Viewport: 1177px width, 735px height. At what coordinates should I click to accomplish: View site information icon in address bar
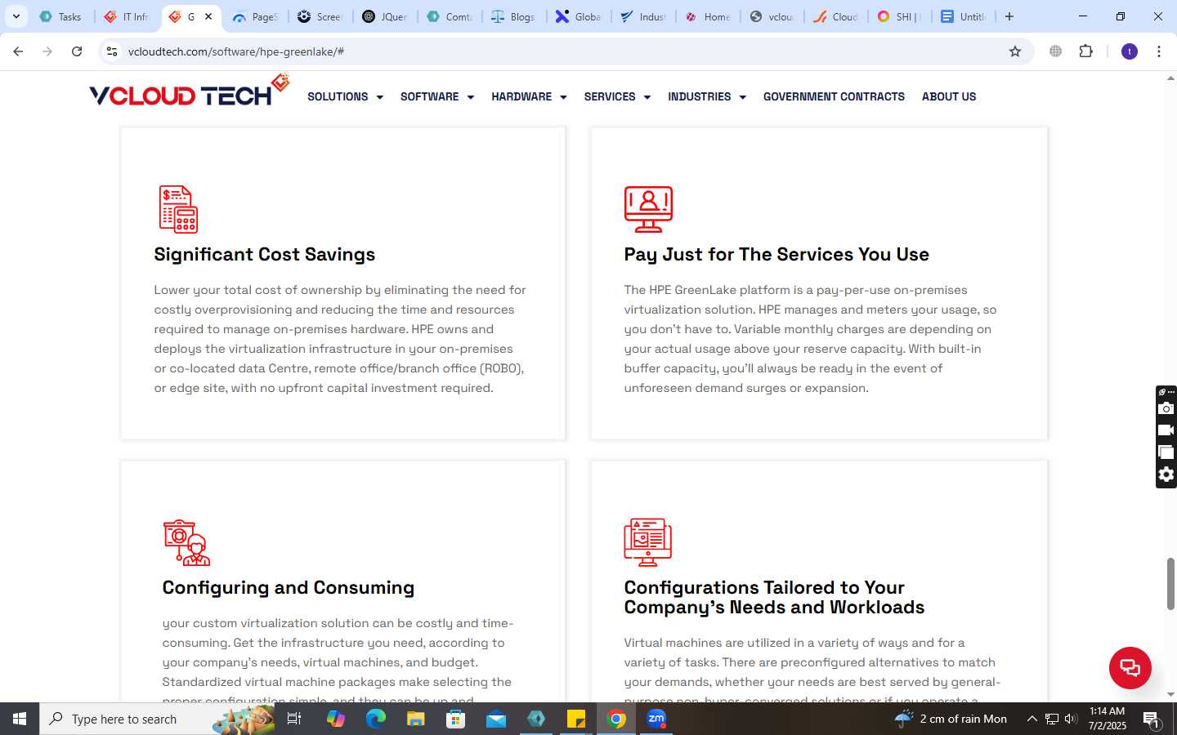pos(112,51)
